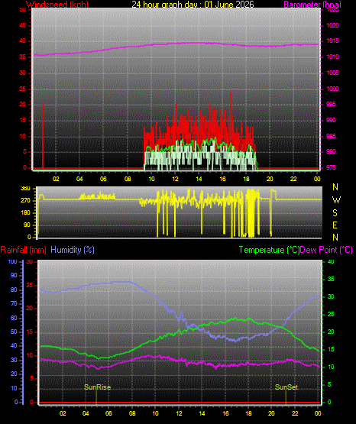Click the 45 windspeed axis value

[23, 25]
